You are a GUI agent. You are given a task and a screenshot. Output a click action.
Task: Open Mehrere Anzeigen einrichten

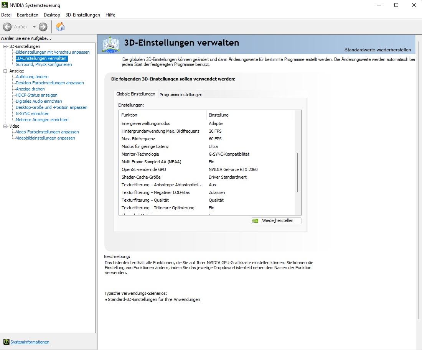[42, 120]
